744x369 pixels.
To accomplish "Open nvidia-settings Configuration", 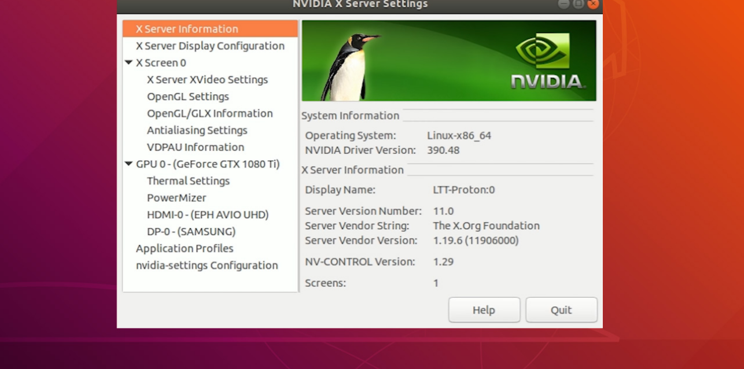I will [207, 265].
